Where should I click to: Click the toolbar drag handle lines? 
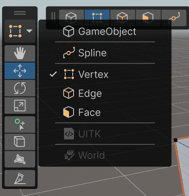coord(20,13)
